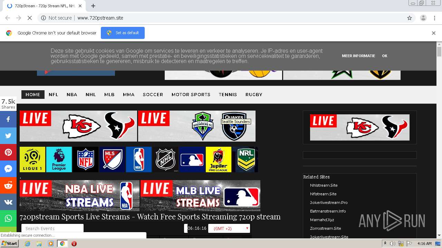Viewport: 442px width, 248px height.
Task: Share page via Messenger icon
Action: point(8,169)
